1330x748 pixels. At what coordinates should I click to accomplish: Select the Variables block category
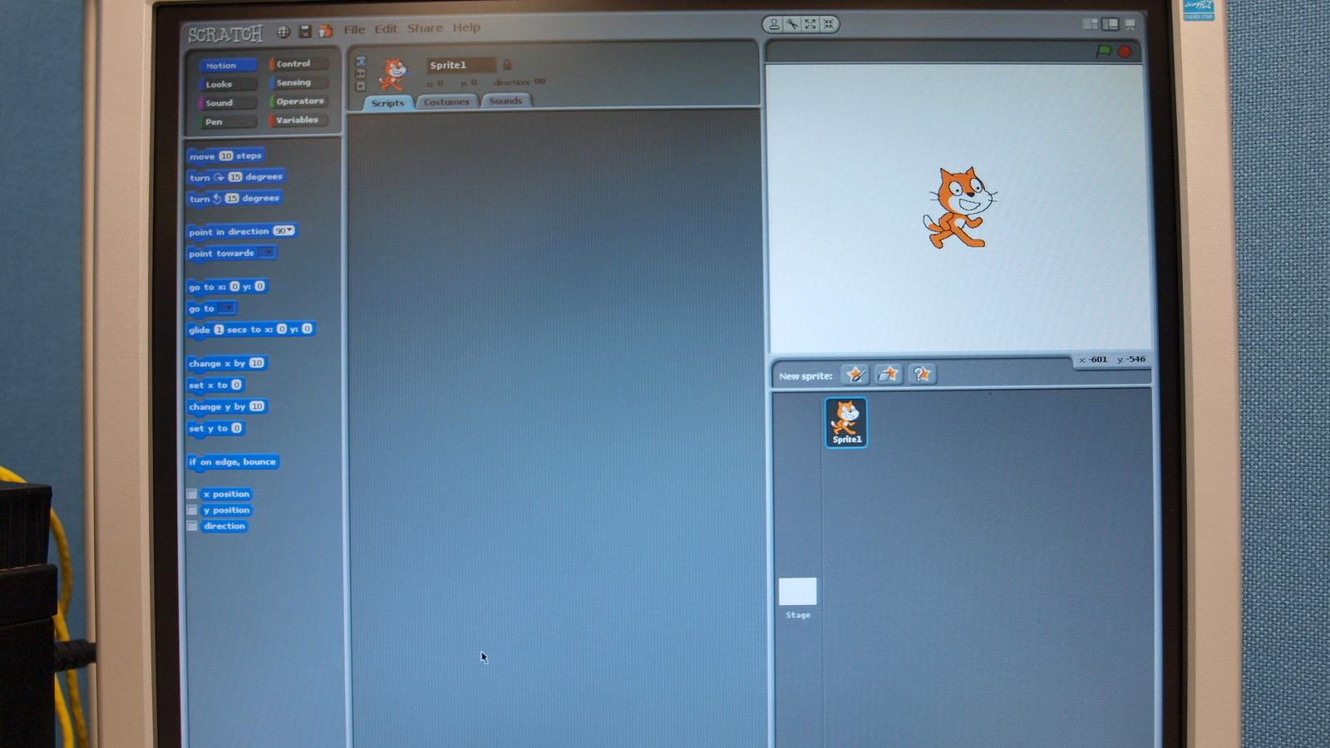click(298, 120)
